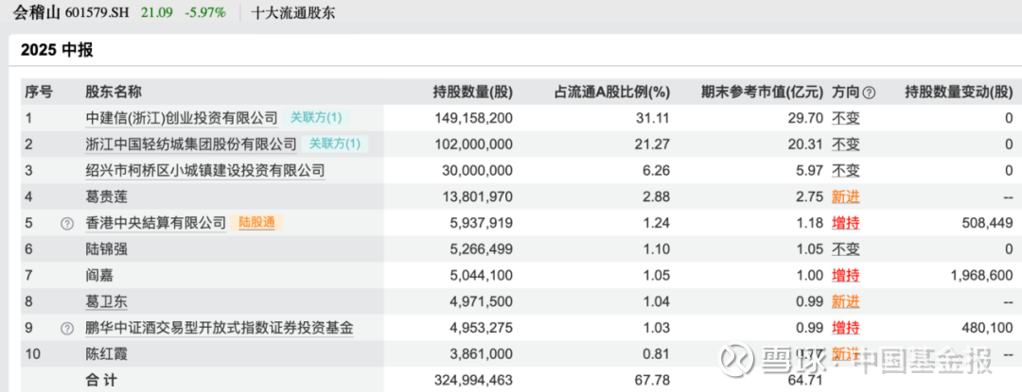Click the 持股数量(股) column header
This screenshot has width=1022, height=392.
click(x=473, y=93)
